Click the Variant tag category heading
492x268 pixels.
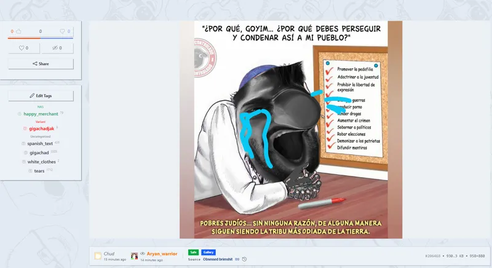(x=41, y=122)
